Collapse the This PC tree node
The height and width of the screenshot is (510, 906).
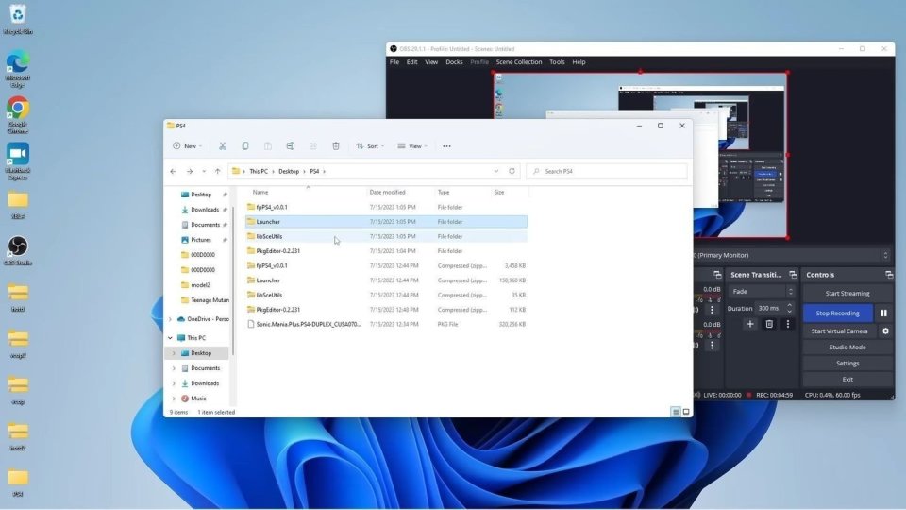(170, 337)
